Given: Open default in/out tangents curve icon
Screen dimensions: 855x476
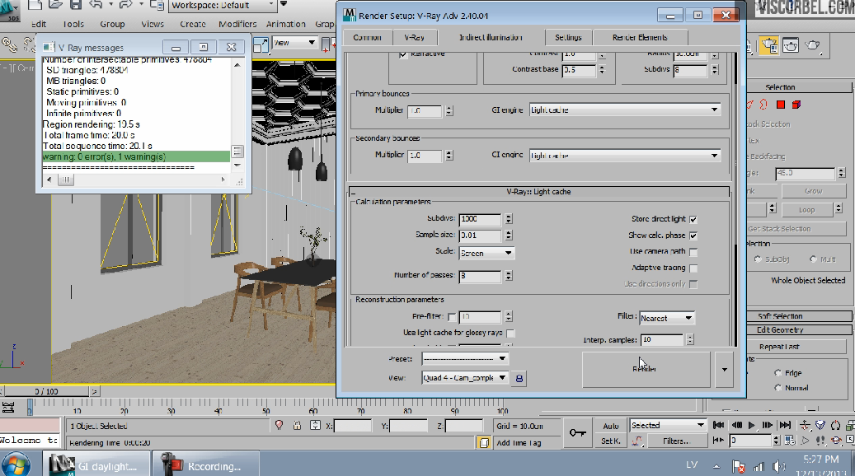Looking at the screenshot, I should point(637,441).
